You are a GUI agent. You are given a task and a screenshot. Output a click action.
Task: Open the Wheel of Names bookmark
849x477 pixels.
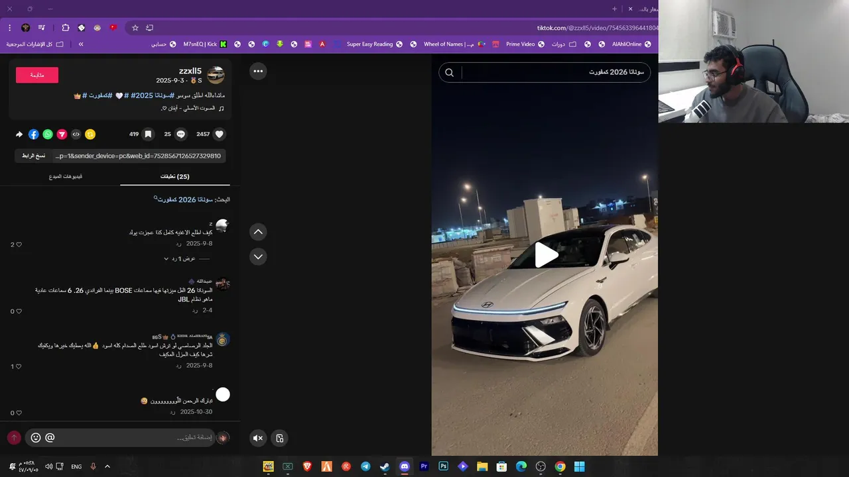tap(454, 44)
